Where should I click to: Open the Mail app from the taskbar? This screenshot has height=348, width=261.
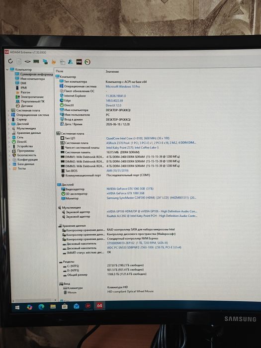[x=77, y=306]
